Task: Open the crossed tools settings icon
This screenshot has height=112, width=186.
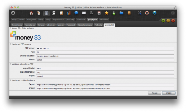Action: tap(139, 13)
